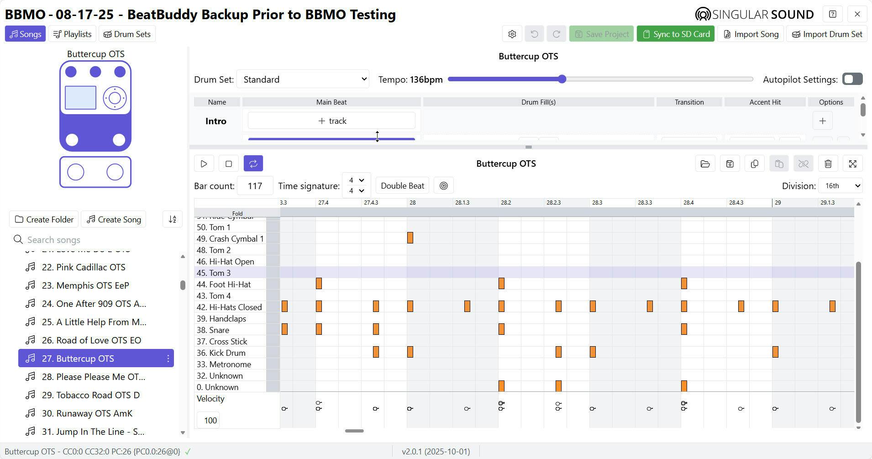Click the target icon beside Double Beat
This screenshot has height=459, width=872.
(443, 186)
